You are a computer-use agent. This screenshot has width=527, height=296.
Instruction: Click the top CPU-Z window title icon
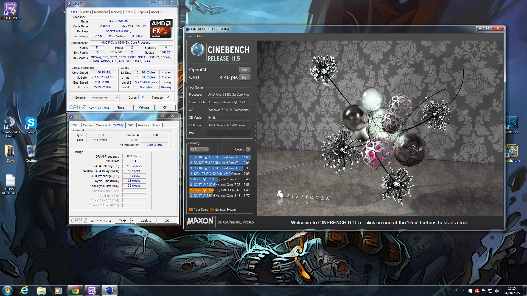69,4
